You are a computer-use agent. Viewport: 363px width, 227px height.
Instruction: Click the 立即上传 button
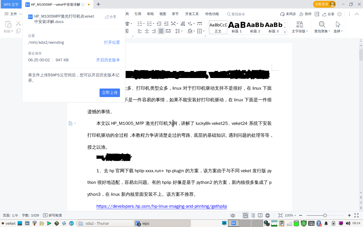(110, 93)
